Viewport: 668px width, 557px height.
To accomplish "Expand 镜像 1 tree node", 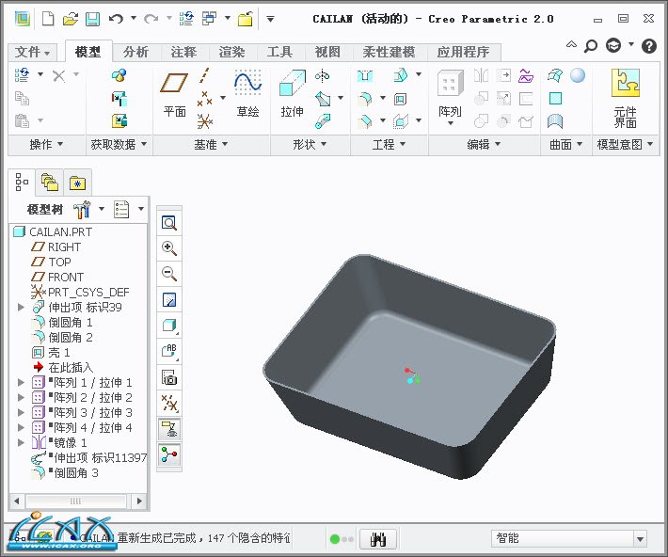I will (x=21, y=443).
